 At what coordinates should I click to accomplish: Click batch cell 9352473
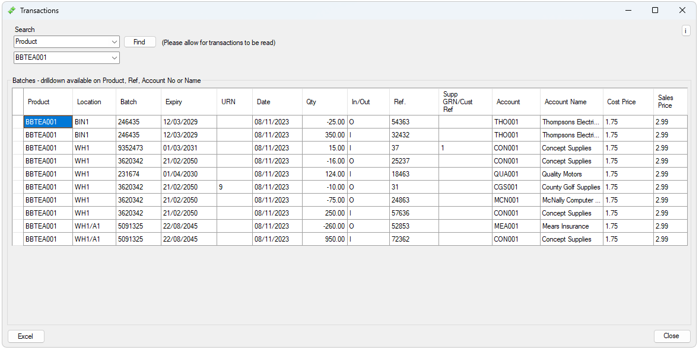131,148
